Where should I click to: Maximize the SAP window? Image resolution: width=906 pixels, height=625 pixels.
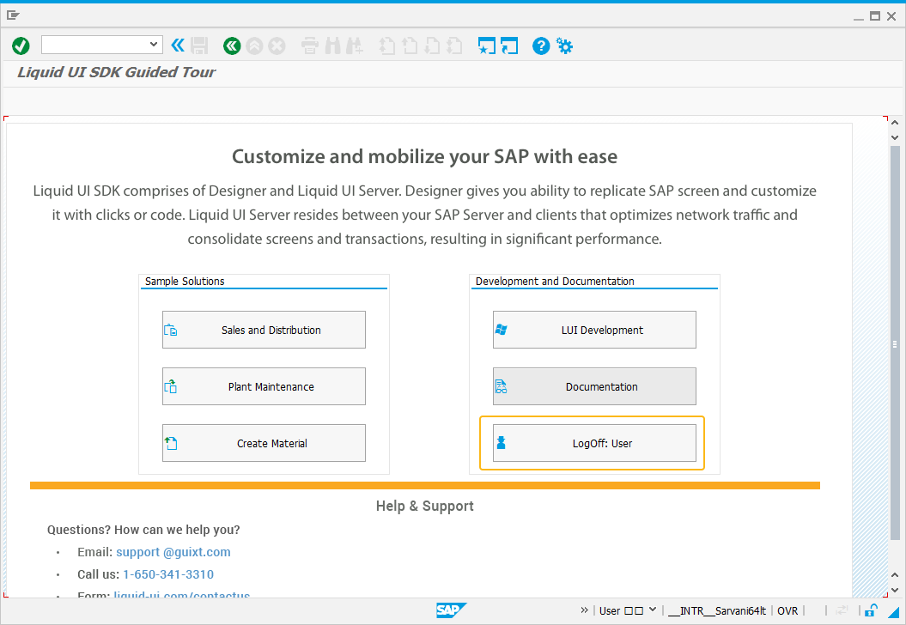(875, 16)
